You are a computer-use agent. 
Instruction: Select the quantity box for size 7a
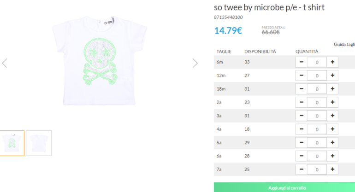(x=317, y=169)
